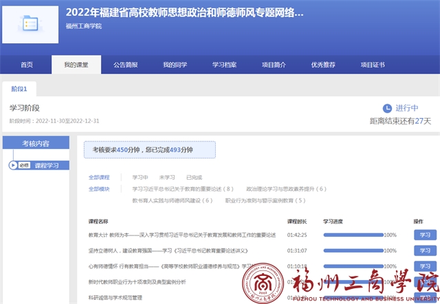Viewport: 440px width, 304px height.
Task: Click the clock icon beside 进行中
Action: 387,108
